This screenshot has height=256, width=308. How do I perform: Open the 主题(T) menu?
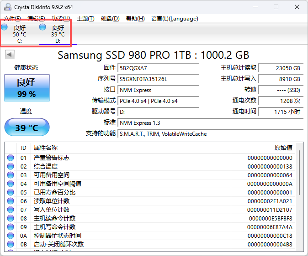85,19
